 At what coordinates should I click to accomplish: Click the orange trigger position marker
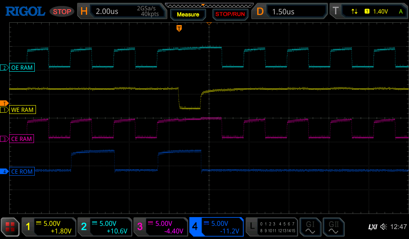(x=179, y=28)
